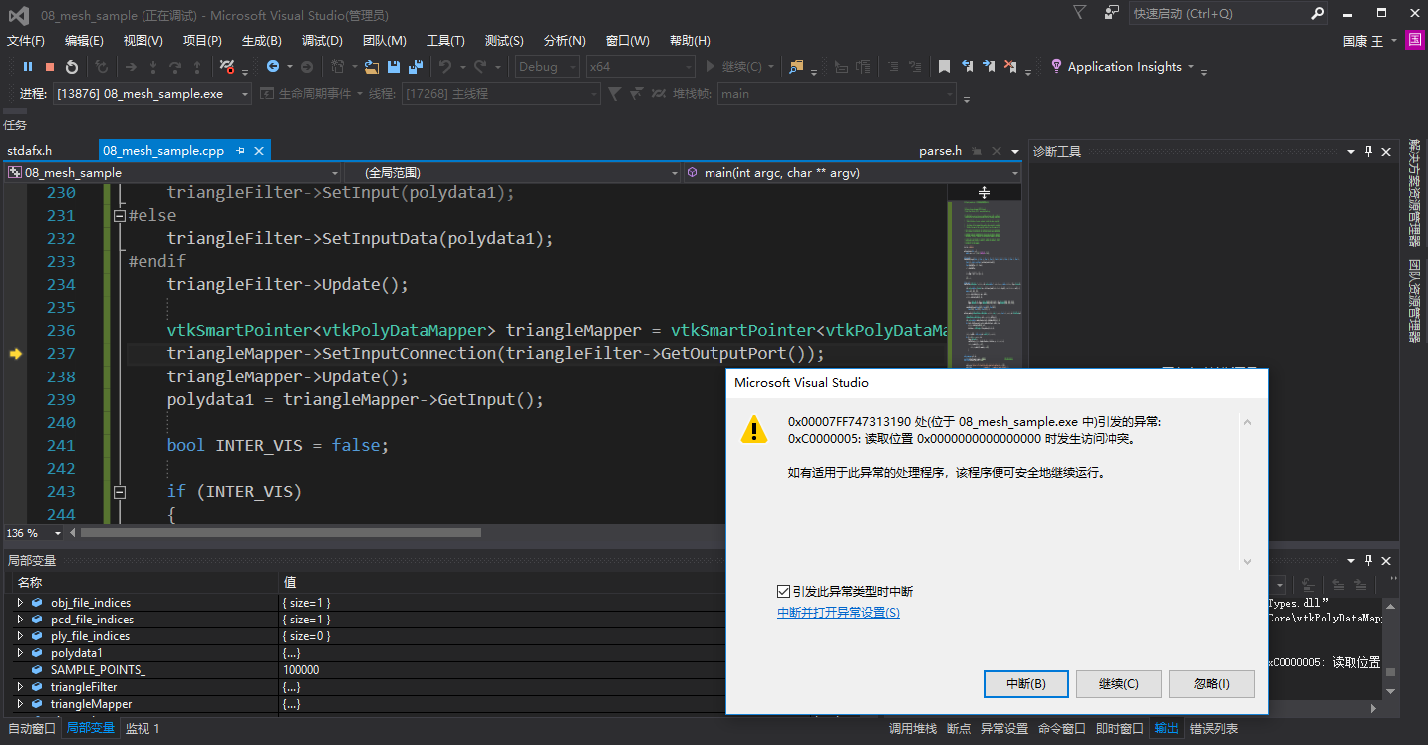Step over the current statement
Screen dimensions: 1428x745
[x=175, y=66]
